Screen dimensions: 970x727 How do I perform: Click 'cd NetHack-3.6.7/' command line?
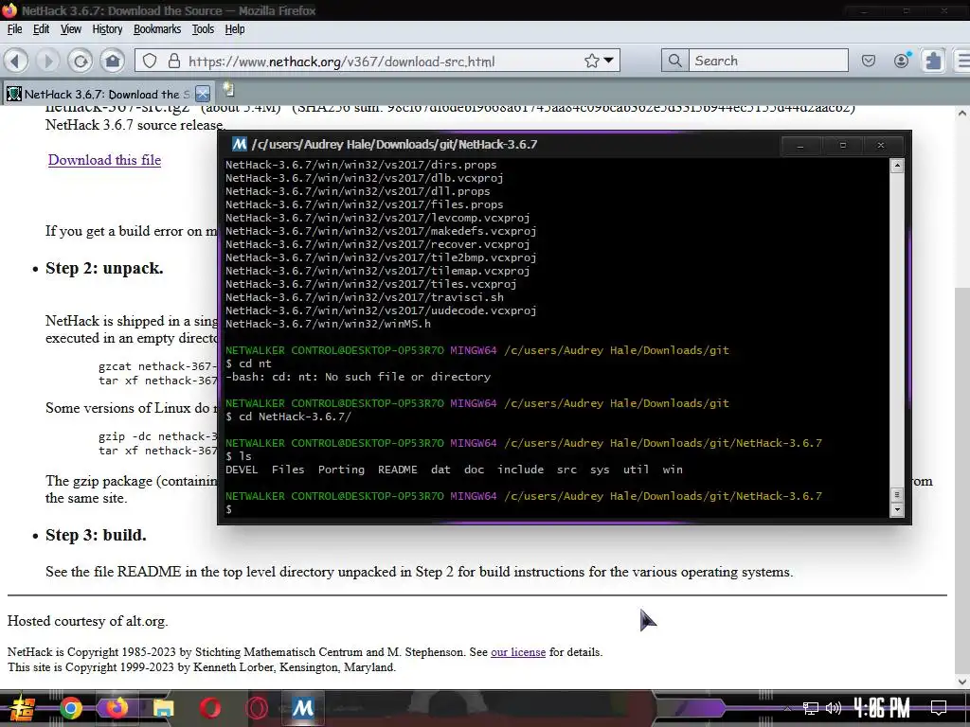pyautogui.click(x=296, y=417)
